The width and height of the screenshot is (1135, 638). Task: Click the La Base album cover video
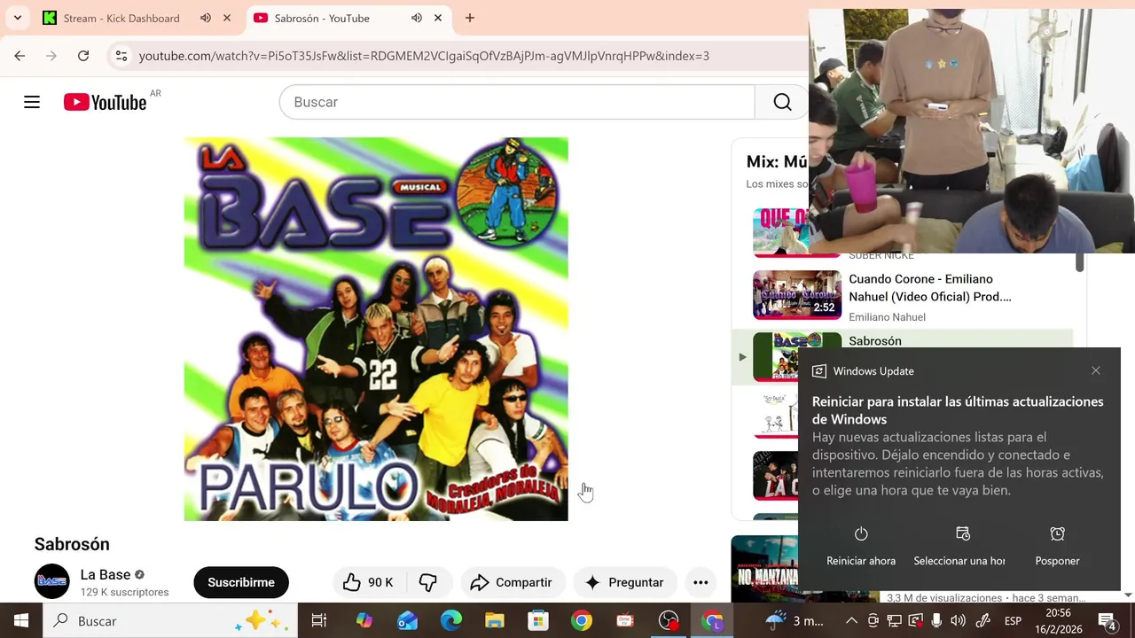tap(376, 329)
